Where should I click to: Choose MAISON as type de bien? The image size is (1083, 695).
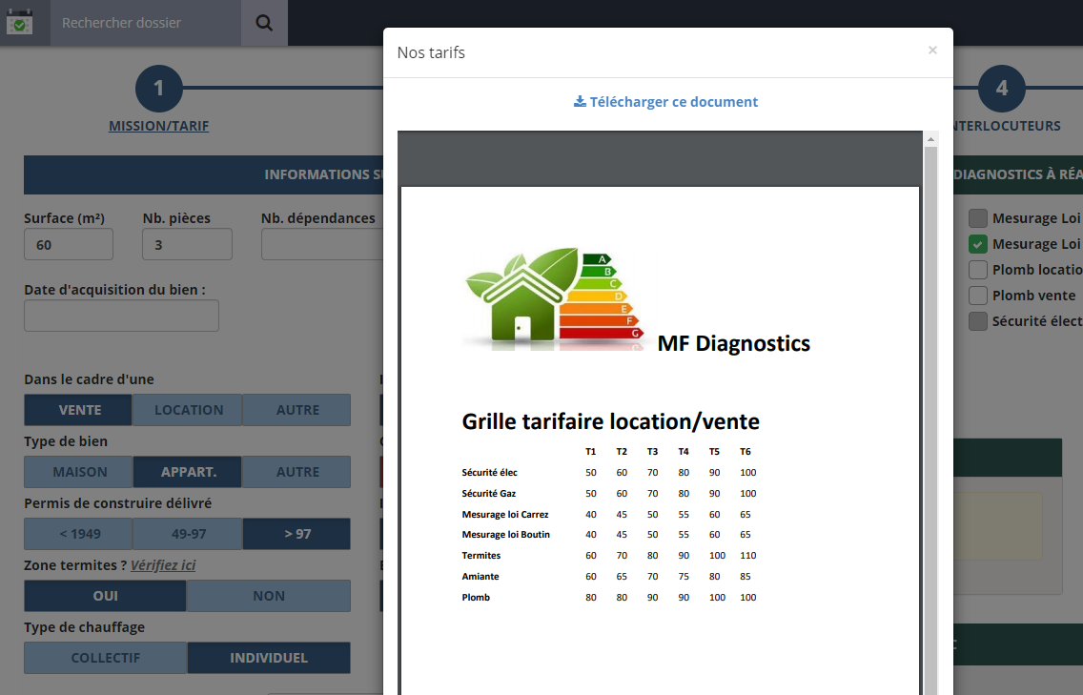click(78, 472)
